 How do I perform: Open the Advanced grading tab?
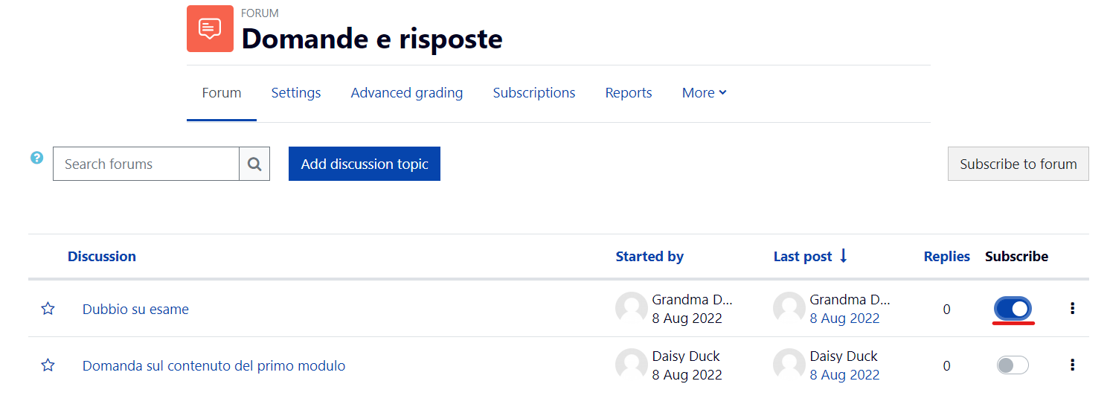click(407, 93)
